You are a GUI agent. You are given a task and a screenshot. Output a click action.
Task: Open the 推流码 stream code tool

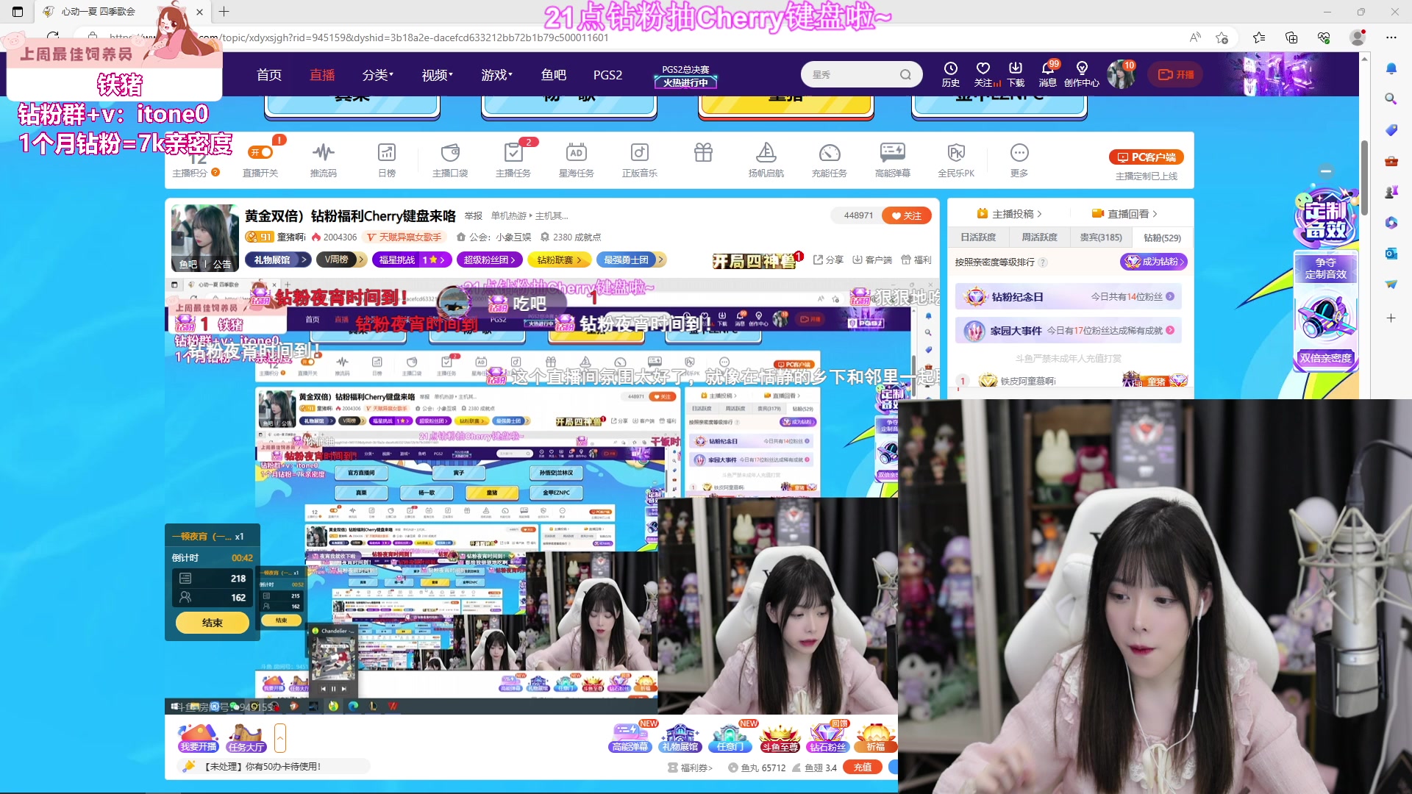click(x=324, y=158)
